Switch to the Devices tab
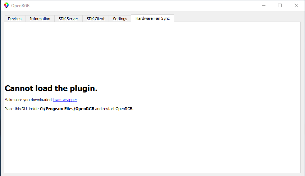This screenshot has width=305, height=176. (15, 19)
